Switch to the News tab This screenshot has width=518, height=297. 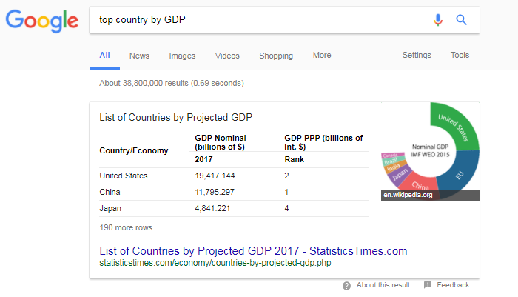click(139, 56)
